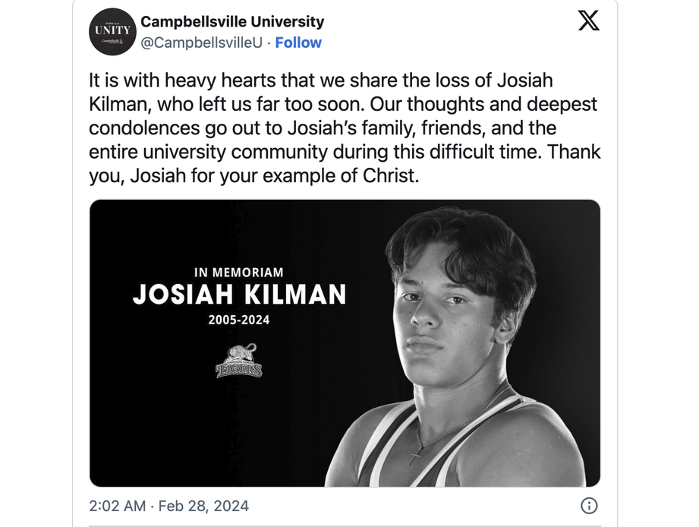Click the 2005-2024 years text in the image
Screen dimensions: 699x527
tap(239, 320)
